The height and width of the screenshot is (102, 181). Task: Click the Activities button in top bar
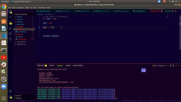[x=5, y=1]
